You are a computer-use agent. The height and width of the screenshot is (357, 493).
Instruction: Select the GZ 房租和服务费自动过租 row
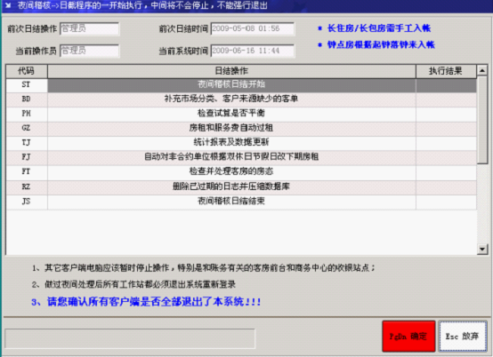coord(241,128)
